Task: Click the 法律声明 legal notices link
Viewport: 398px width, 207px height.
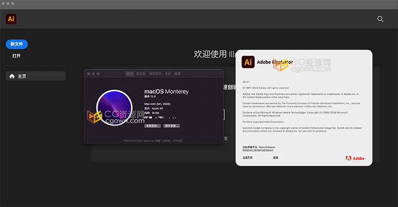Action: click(x=247, y=157)
